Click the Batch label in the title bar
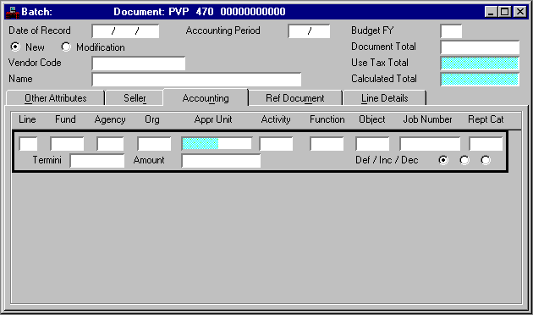Image resolution: width=533 pixels, height=315 pixels. (36, 12)
